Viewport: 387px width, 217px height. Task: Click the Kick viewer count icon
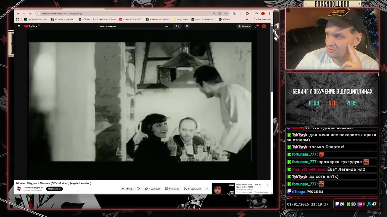[x=348, y=204]
